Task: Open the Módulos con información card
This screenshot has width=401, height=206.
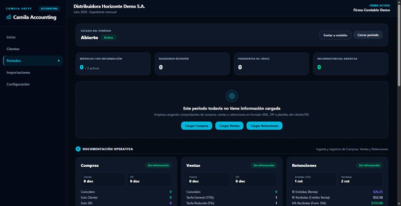Action: [x=113, y=64]
